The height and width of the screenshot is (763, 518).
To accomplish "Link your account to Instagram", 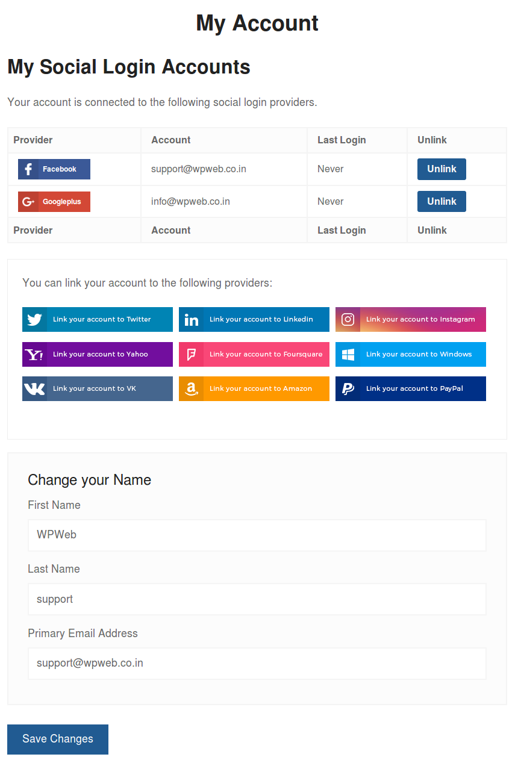I will pyautogui.click(x=420, y=320).
